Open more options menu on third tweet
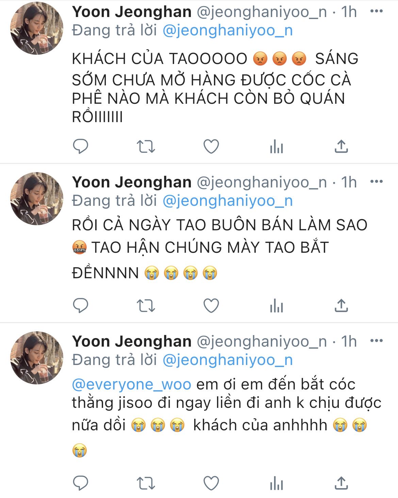This screenshot has width=398, height=498. tap(376, 341)
